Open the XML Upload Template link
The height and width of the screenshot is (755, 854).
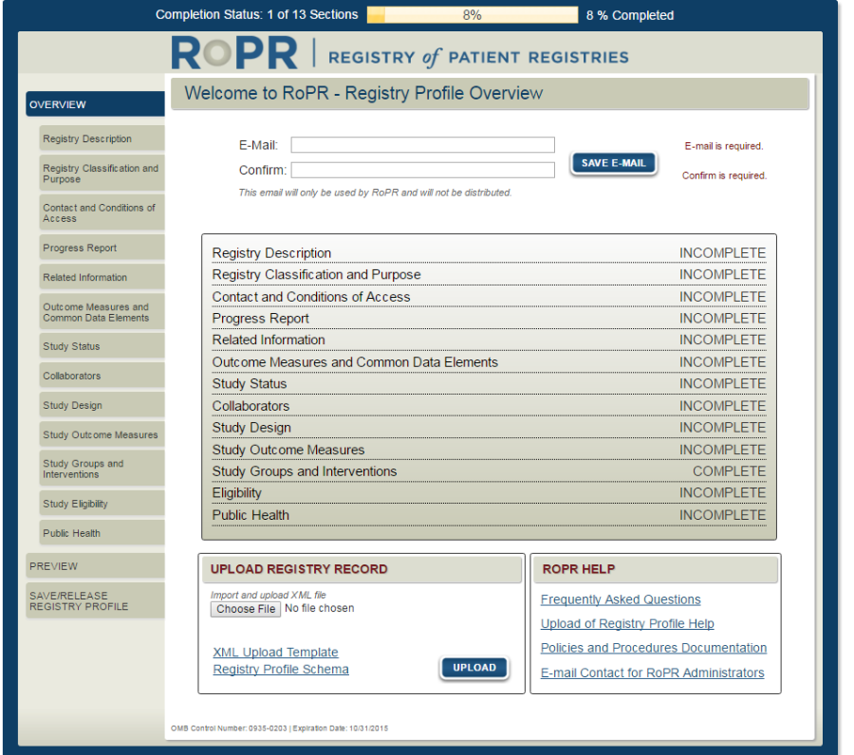tap(275, 653)
